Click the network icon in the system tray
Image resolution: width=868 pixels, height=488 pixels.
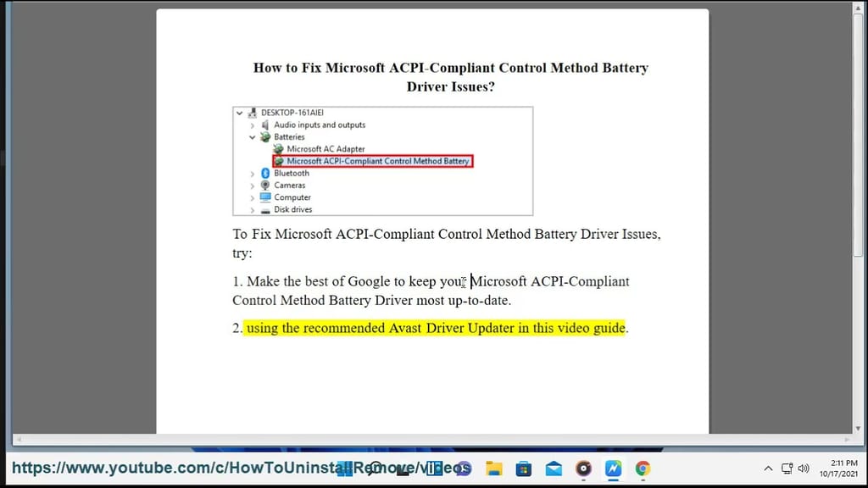(x=785, y=468)
